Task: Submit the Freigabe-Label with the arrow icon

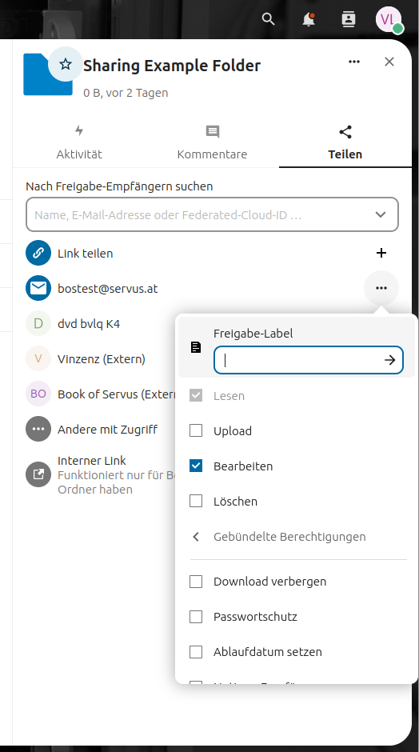Action: (389, 360)
